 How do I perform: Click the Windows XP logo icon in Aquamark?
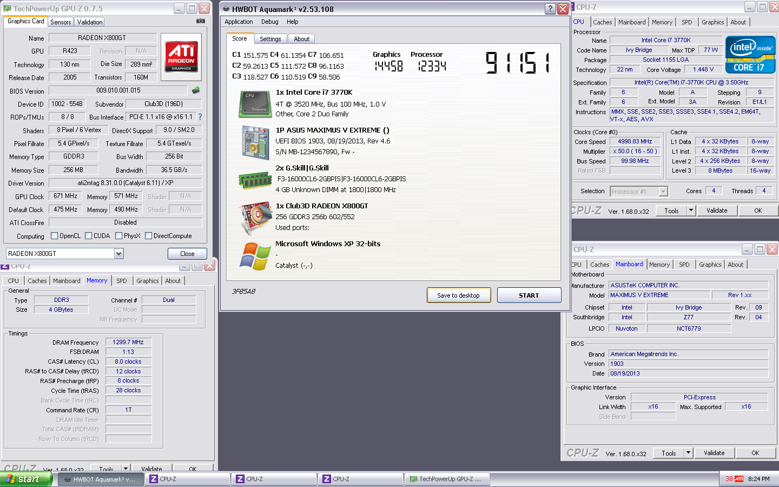(x=255, y=256)
